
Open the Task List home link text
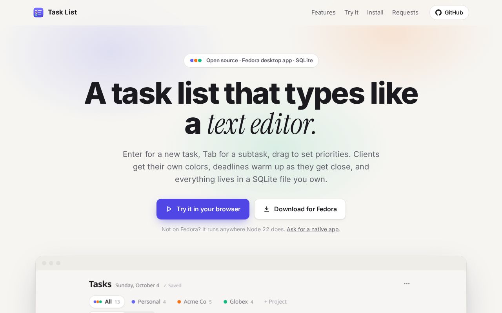pos(62,12)
